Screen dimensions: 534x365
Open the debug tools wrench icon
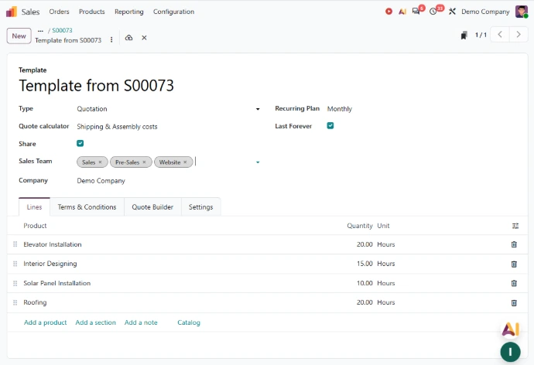tap(452, 12)
